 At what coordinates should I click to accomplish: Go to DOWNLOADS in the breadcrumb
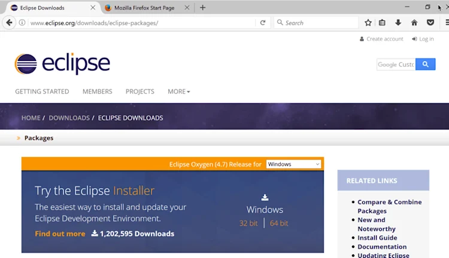[69, 118]
